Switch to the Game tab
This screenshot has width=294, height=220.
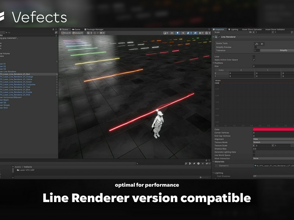click(76, 29)
